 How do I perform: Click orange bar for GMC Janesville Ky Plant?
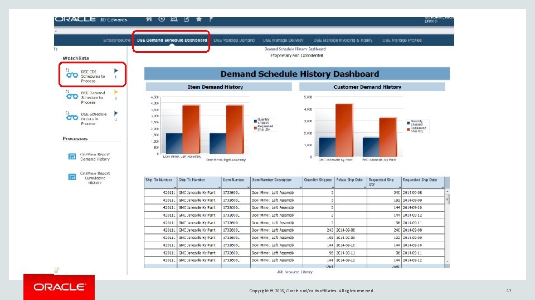344,130
